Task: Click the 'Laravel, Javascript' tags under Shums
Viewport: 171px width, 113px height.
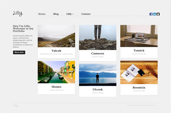Action: coord(56,90)
